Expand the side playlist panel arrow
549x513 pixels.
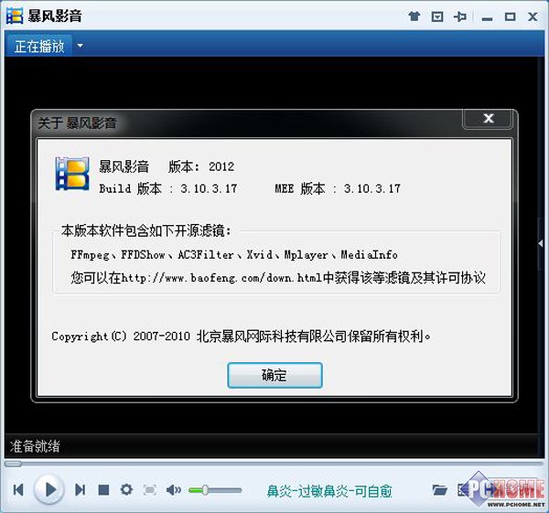click(x=541, y=243)
